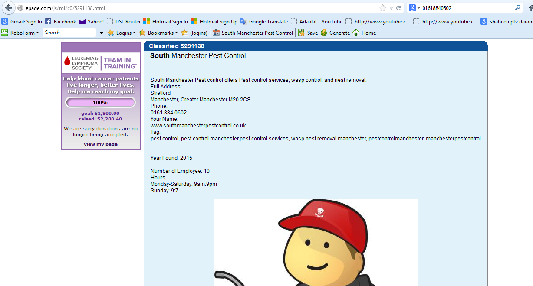Open the Yahoo! bookmark
Image resolution: width=533 pixels, height=286 pixels.
click(x=91, y=21)
